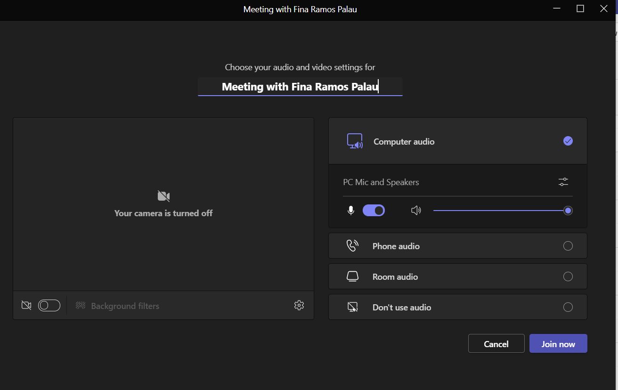This screenshot has height=390, width=618.
Task: Click the Don't use audio icon
Action: tap(352, 308)
